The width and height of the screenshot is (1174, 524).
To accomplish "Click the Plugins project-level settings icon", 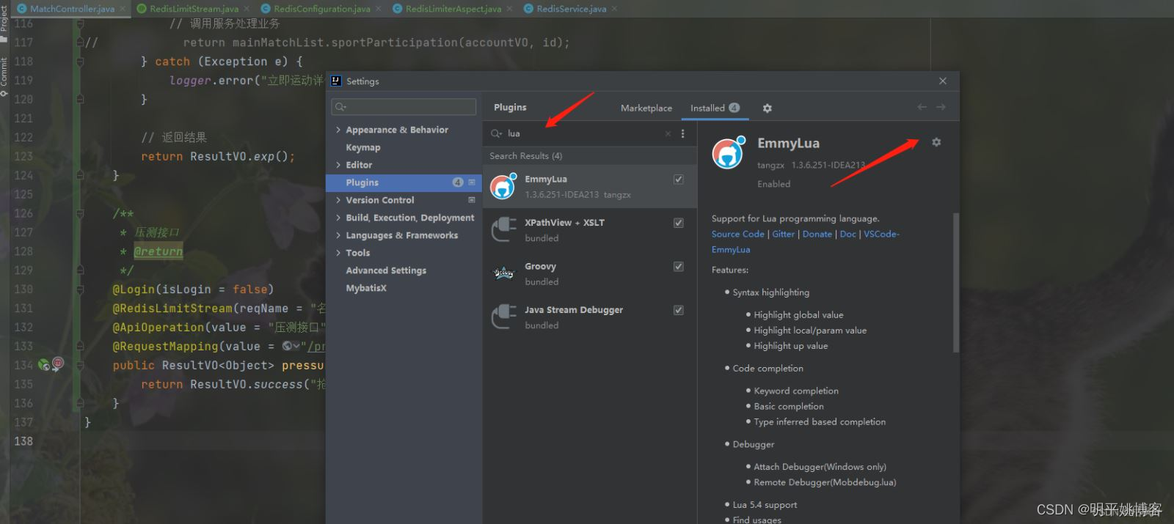I will coord(472,182).
